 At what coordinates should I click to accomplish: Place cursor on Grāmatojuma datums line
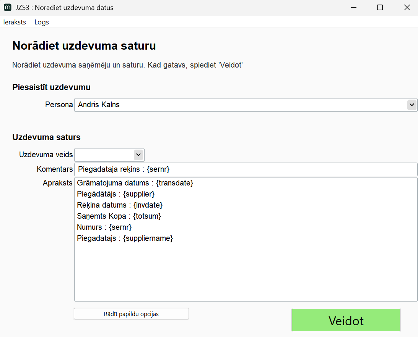pos(114,183)
